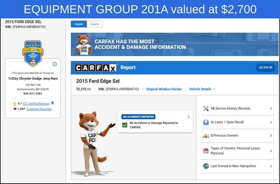This screenshot has height=184, width=280.
Task: Click the pink heart favorites icon
Action: point(15,109)
